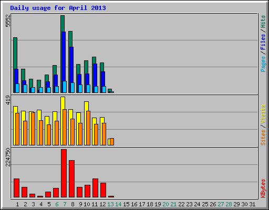The width and height of the screenshot is (269, 210).
Task: Click green day label 27 on the x-axis
Action: [221, 204]
